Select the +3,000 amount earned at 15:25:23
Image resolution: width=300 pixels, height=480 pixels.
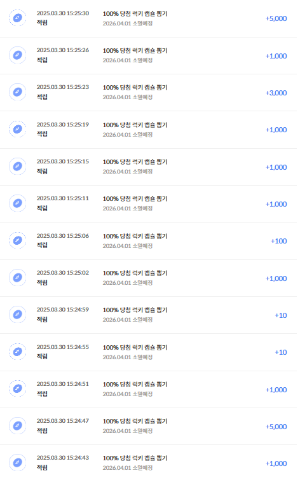tap(276, 93)
